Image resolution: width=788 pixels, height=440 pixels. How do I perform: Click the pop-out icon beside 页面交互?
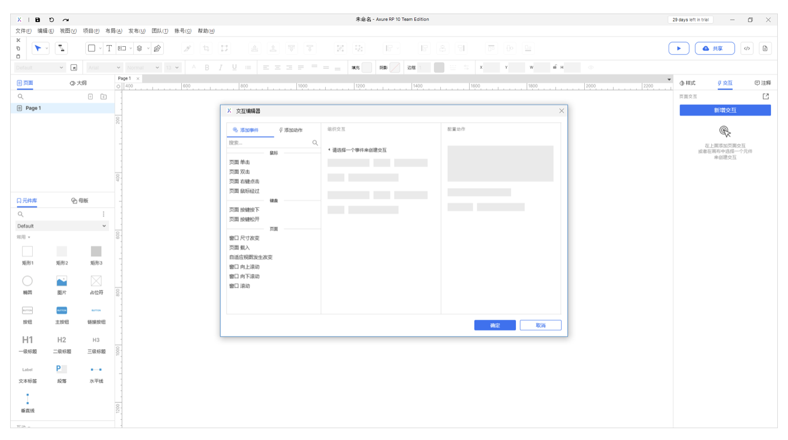tap(766, 96)
